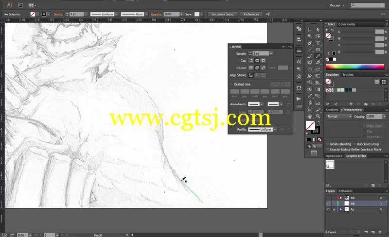Swap fill and stroke arrow in toolbox
Image resolution: width=389 pixels, height=237 pixels.
click(319, 122)
